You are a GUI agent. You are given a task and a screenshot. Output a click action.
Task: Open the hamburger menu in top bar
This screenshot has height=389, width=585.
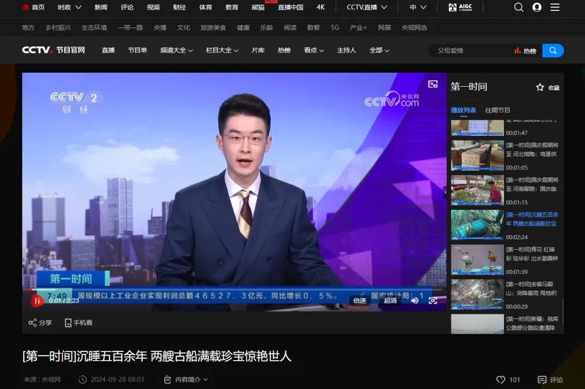(x=555, y=8)
